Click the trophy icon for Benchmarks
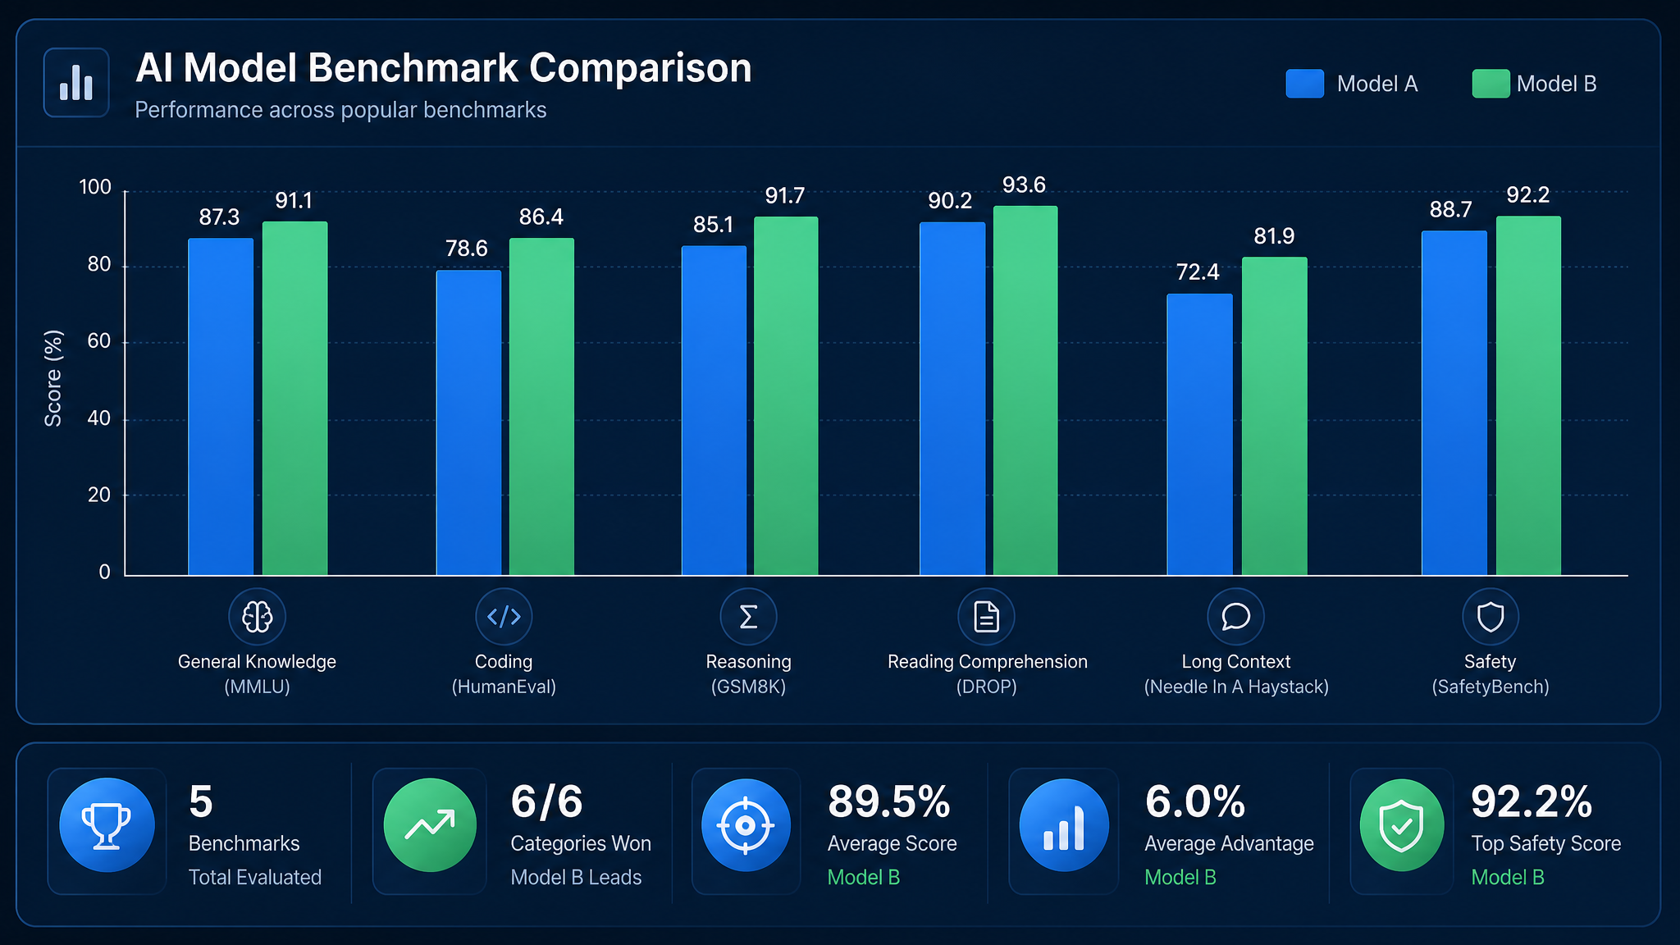 coord(107,824)
